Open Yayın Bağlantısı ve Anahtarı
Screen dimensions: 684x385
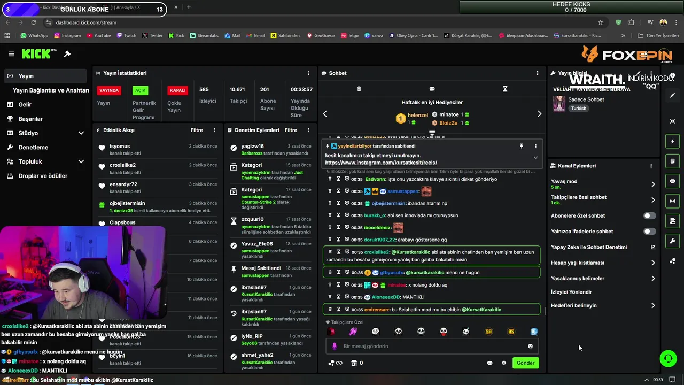click(x=51, y=90)
